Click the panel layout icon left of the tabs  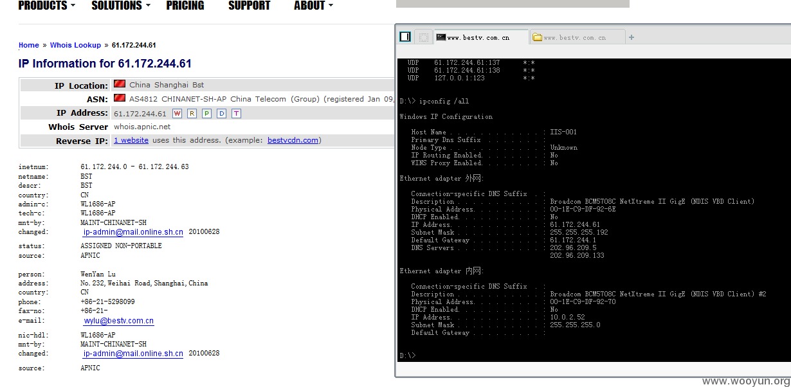pos(405,37)
